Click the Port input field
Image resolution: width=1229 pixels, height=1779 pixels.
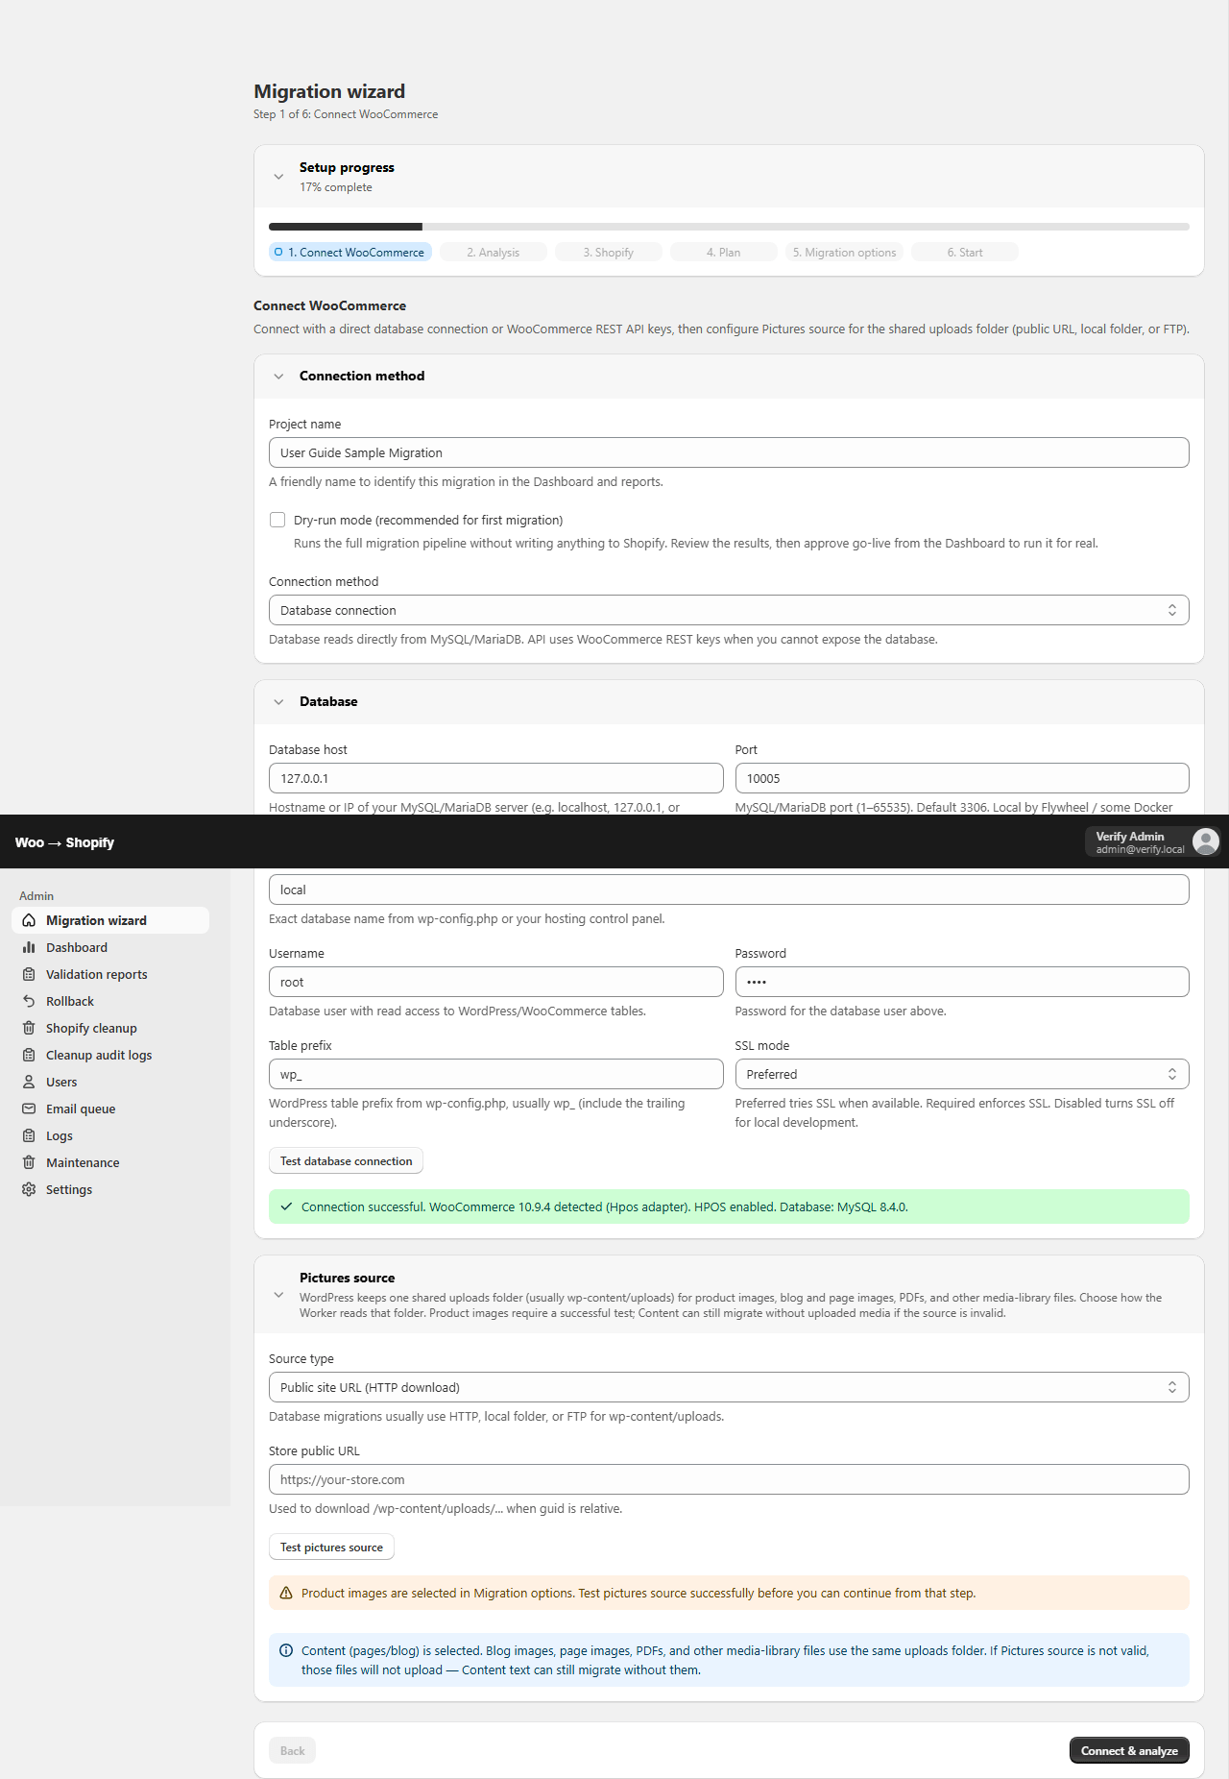[962, 778]
